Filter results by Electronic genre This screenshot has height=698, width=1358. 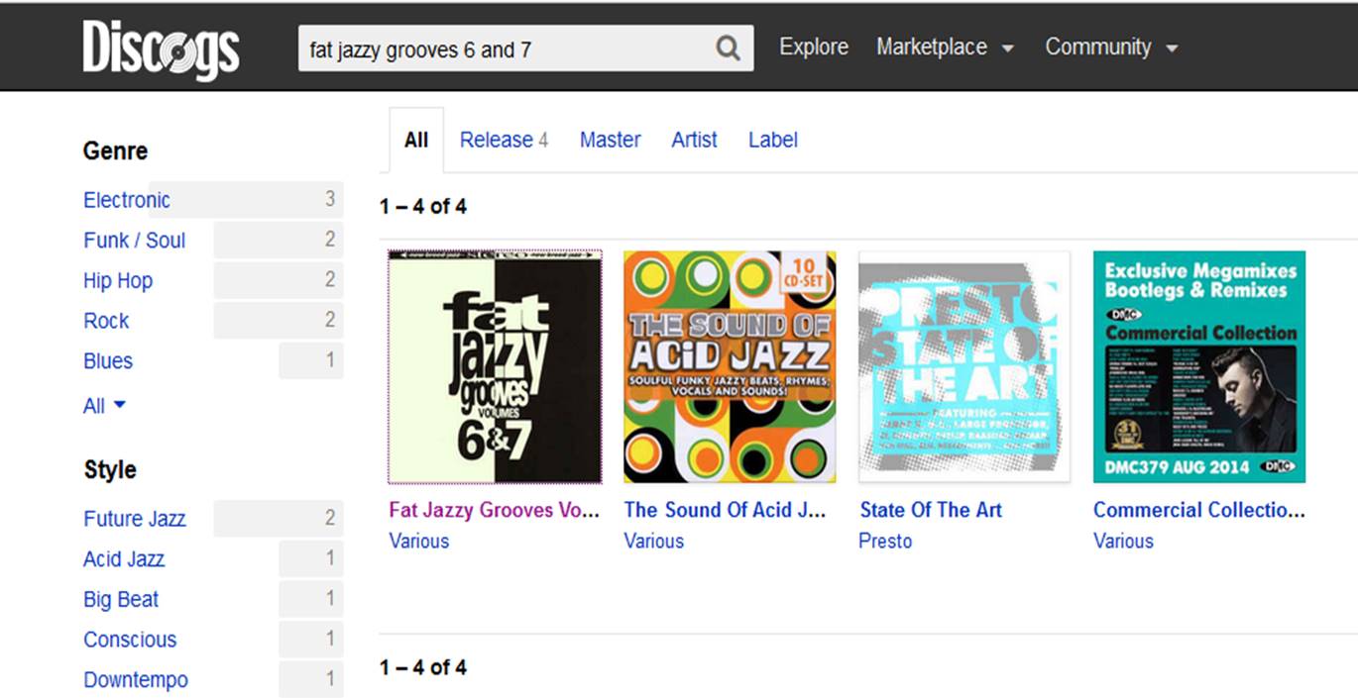[x=127, y=200]
